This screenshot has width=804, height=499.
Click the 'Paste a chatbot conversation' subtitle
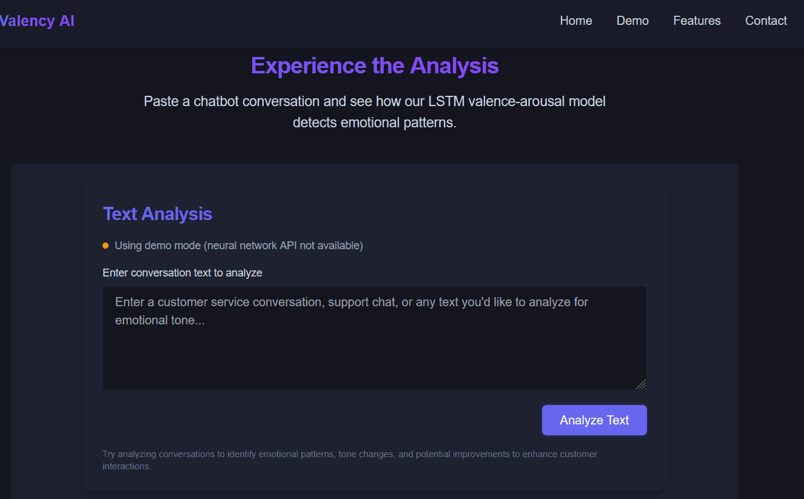point(375,112)
